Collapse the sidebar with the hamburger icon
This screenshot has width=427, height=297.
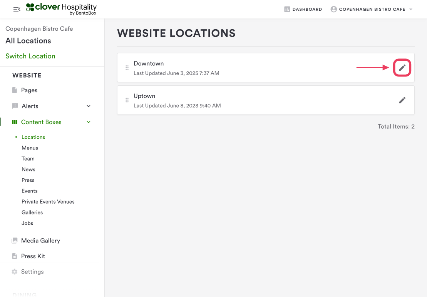tap(17, 9)
